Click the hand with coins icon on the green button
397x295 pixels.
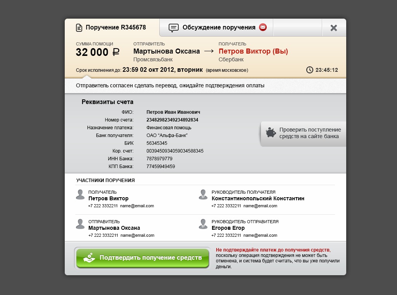tap(89, 257)
